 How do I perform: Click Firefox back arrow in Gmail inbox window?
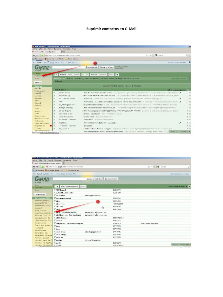[34, 55]
